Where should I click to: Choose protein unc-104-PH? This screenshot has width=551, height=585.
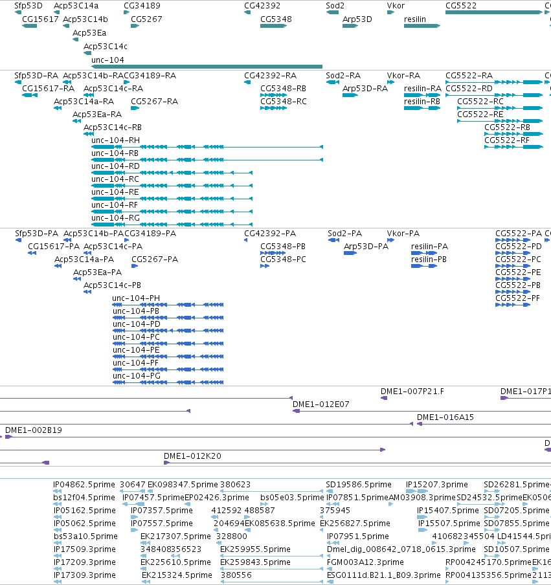click(x=136, y=298)
